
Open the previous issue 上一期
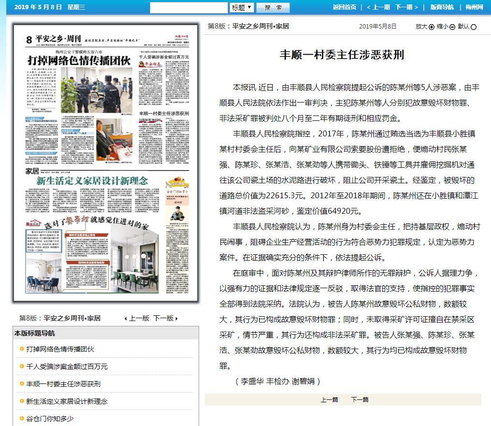378,7
